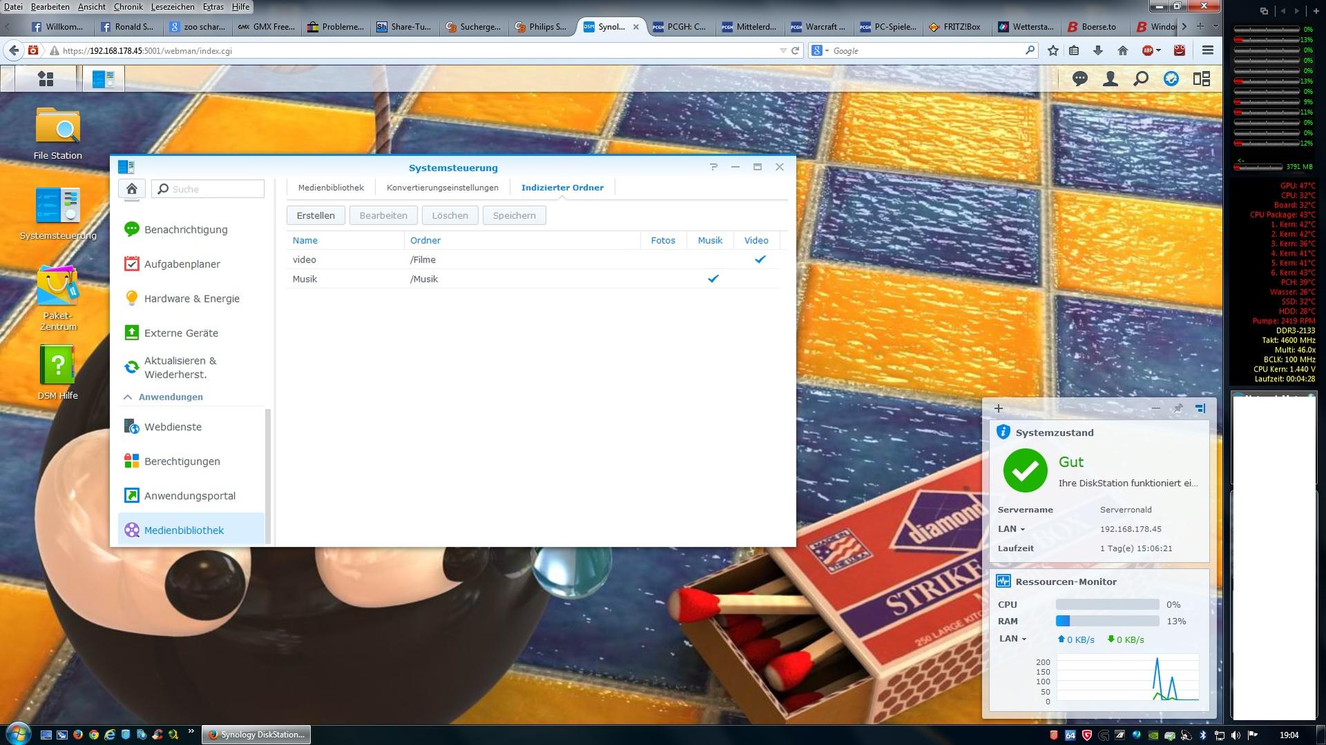Open the DSM user options icon
This screenshot has height=745, width=1326.
pos(1110,79)
